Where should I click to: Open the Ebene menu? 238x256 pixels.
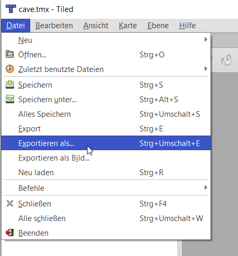[158, 26]
